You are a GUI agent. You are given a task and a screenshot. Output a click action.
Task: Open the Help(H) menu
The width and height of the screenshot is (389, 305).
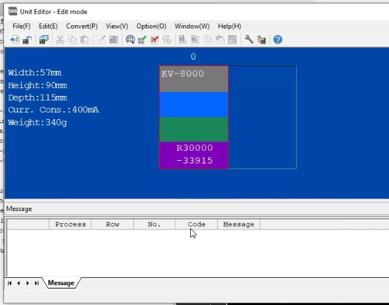(x=229, y=26)
